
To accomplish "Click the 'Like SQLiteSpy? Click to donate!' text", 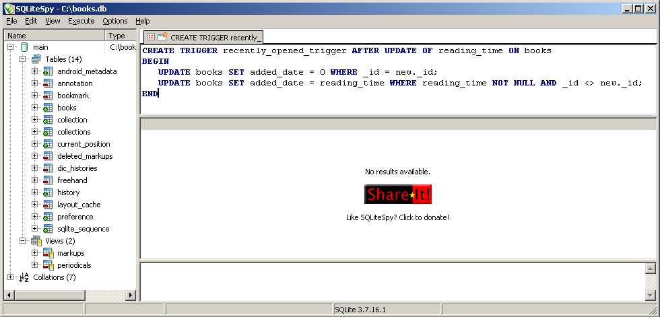I will (397, 218).
